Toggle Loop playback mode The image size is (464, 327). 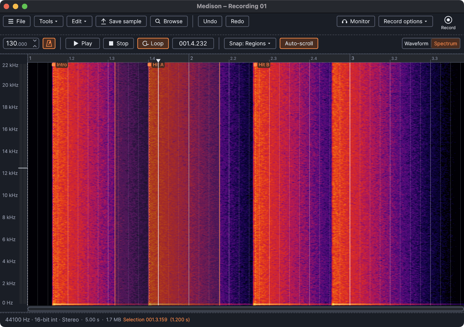[153, 43]
